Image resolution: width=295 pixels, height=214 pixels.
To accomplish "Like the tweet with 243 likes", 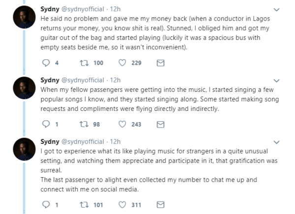I will point(122,124).
